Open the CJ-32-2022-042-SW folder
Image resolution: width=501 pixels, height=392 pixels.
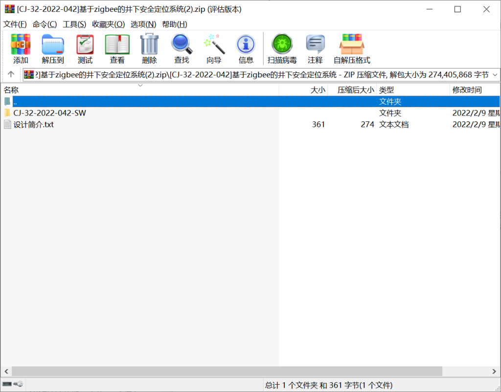[x=49, y=113]
